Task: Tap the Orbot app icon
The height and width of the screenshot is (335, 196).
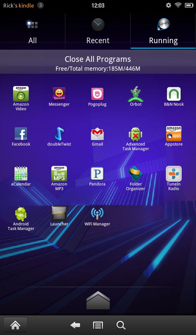Action: (x=136, y=94)
